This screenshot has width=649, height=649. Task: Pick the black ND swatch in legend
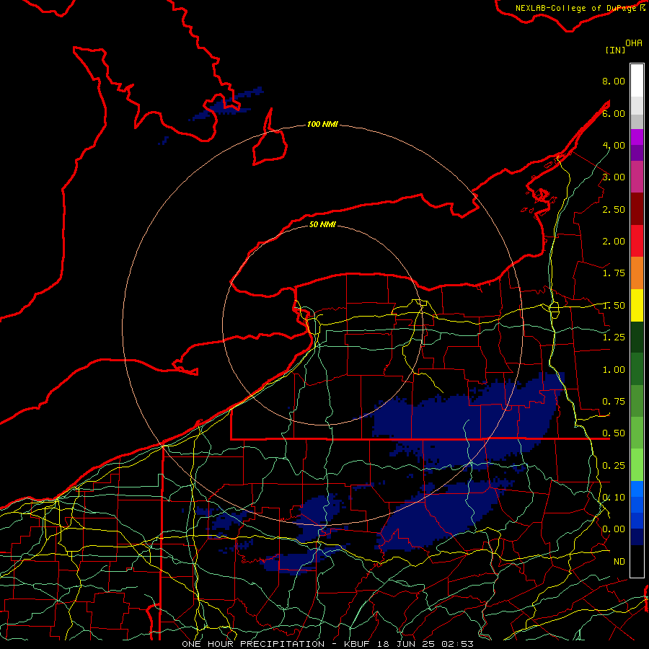click(637, 561)
